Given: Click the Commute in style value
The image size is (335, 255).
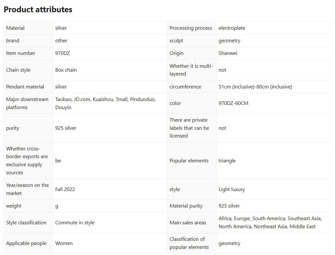Looking at the screenshot, I should 75,223.
